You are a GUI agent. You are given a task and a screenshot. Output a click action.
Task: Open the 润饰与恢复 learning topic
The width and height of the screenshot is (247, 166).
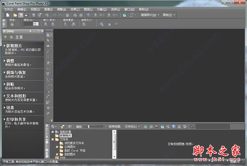click(x=23, y=75)
